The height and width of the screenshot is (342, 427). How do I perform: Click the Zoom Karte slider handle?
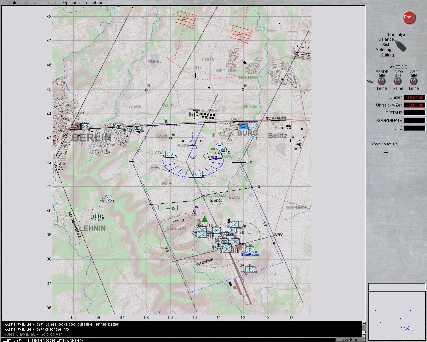click(386, 150)
